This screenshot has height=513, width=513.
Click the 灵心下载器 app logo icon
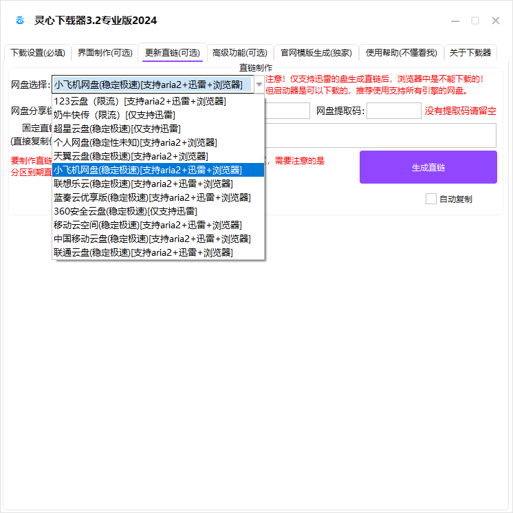tap(21, 21)
